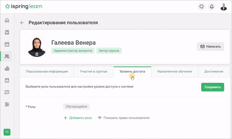Go back using the left arrow
Viewport: 232px width, 139px height.
(22, 22)
